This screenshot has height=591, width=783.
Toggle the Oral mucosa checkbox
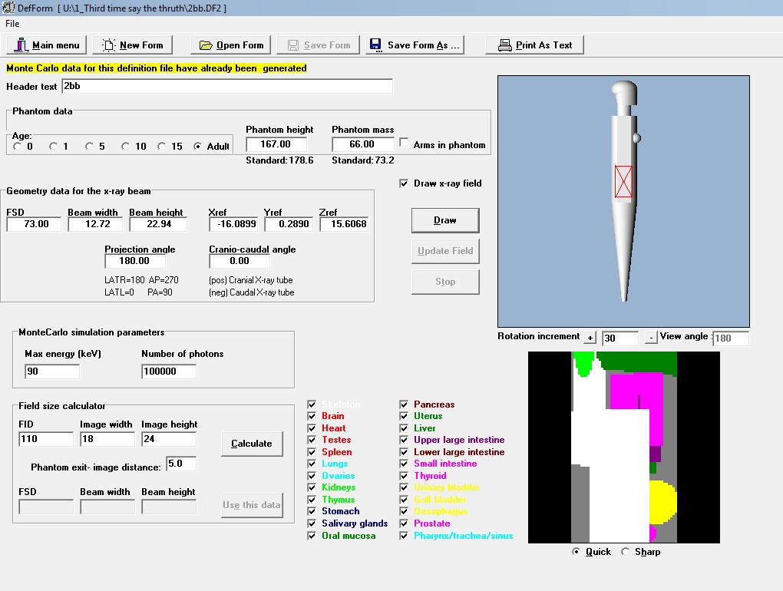pos(312,536)
